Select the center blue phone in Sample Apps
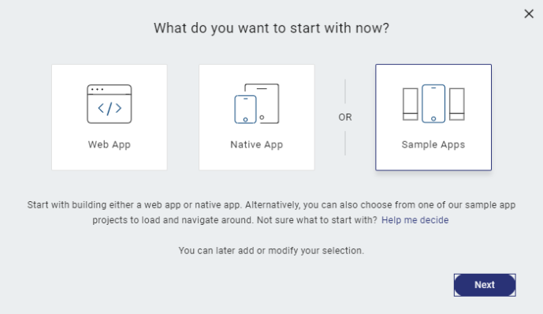 (433, 103)
